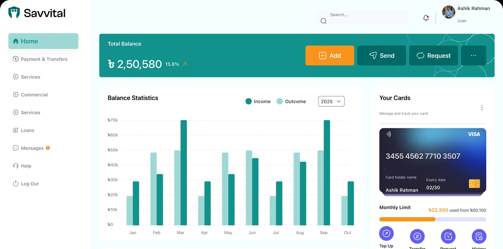
Task: Click the notification bell icon
Action: (426, 18)
